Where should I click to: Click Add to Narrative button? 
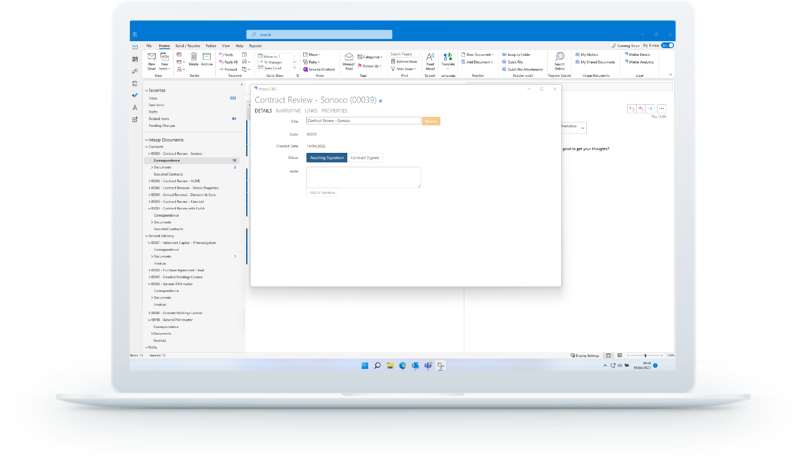tap(322, 192)
